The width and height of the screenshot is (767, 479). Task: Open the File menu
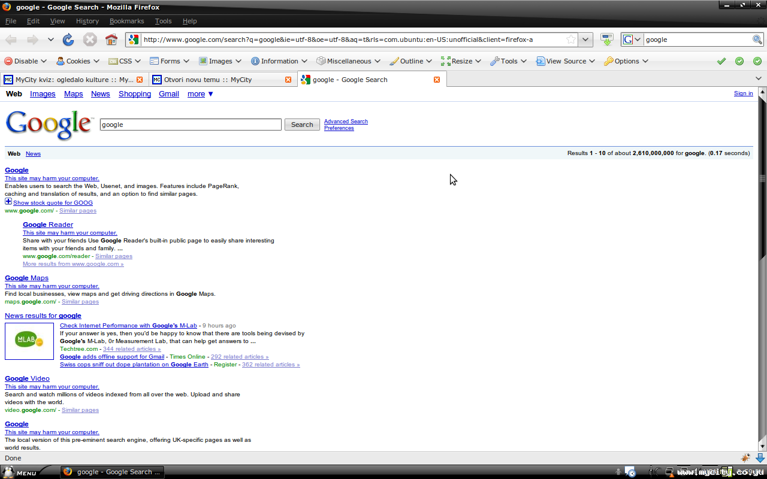pyautogui.click(x=11, y=21)
